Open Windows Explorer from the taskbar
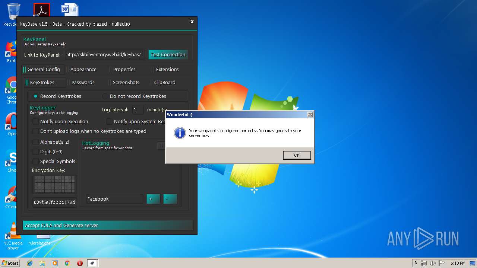Viewport: 477px width, 268px height. tap(42, 263)
